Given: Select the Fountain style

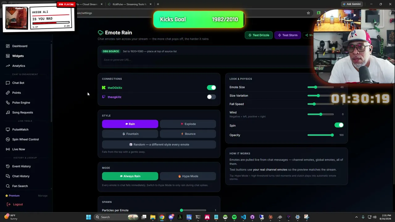Looking at the screenshot, I should [x=130, y=134].
